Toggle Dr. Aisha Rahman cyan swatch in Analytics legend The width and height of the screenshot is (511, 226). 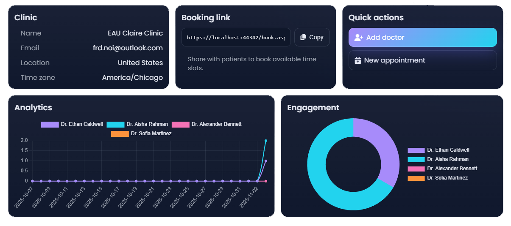click(115, 124)
